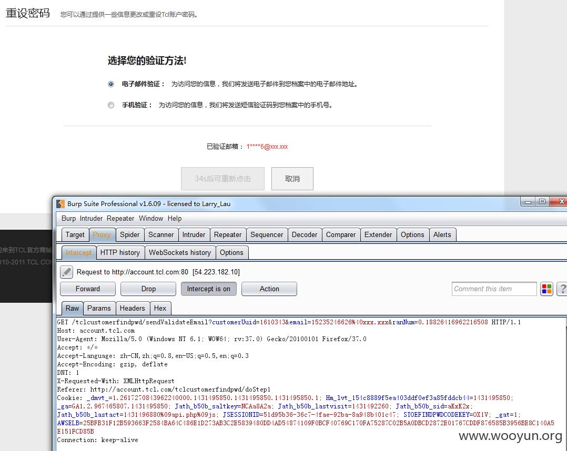Image resolution: width=567 pixels, height=451 pixels.
Task: Click the question mark help icon
Action: [562, 289]
